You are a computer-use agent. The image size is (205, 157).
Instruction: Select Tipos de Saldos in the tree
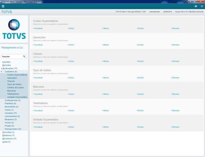click(x=14, y=84)
